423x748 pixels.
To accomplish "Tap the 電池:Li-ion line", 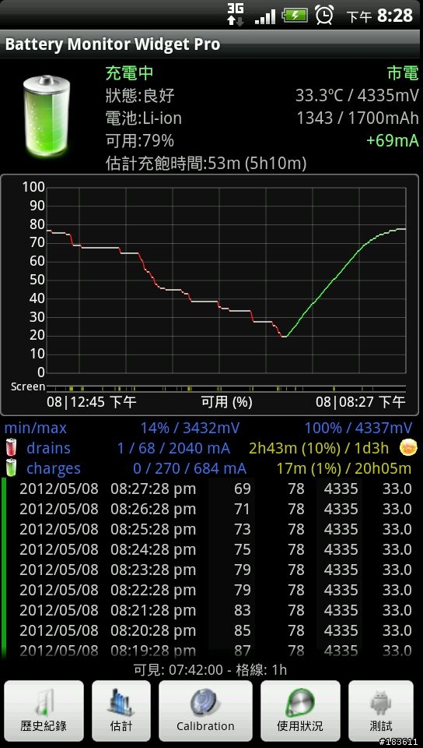I will click(x=143, y=118).
